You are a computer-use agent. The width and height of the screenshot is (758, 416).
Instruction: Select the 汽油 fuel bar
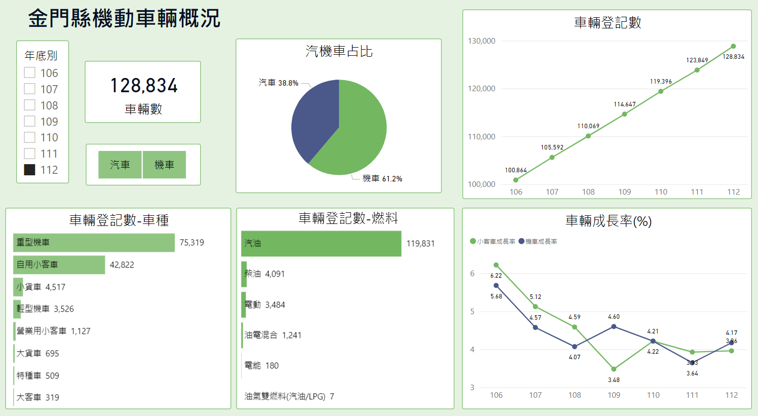322,244
